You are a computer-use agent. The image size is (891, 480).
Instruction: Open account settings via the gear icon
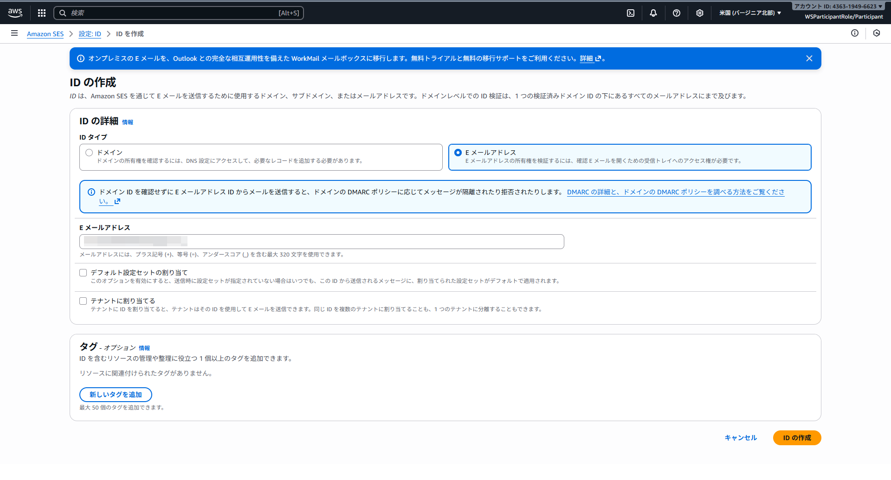(x=700, y=13)
